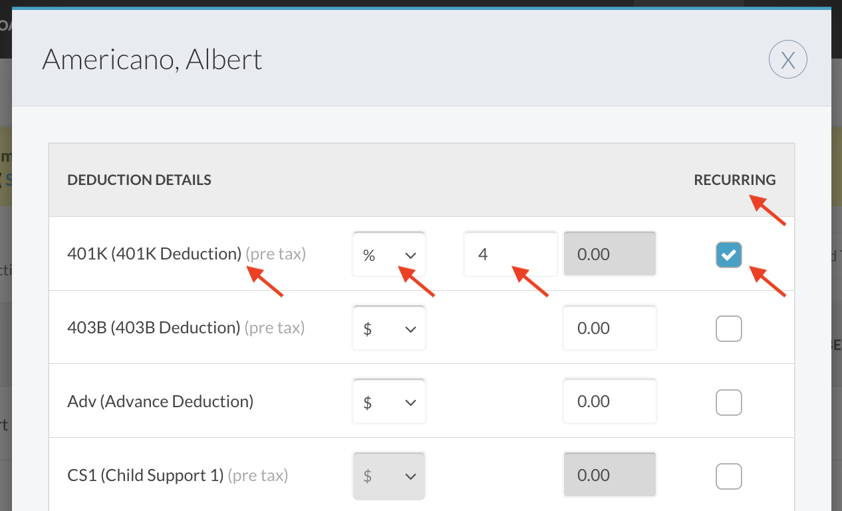Click the 403B (403B Deduction) label
842x511 pixels.
pyautogui.click(x=154, y=327)
